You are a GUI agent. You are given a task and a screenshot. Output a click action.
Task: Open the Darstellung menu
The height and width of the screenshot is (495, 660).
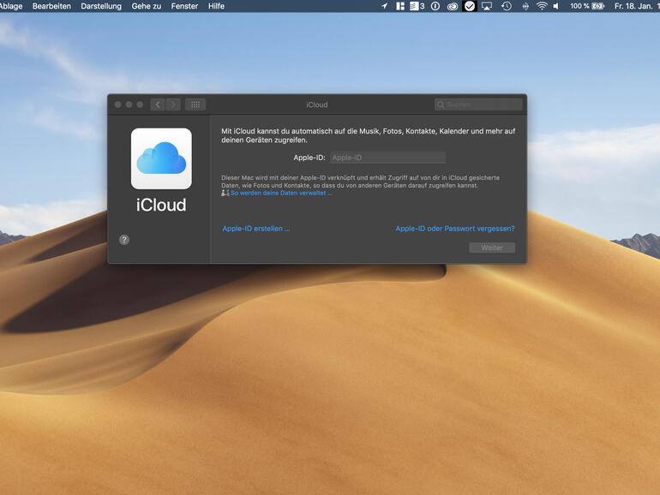pyautogui.click(x=101, y=6)
